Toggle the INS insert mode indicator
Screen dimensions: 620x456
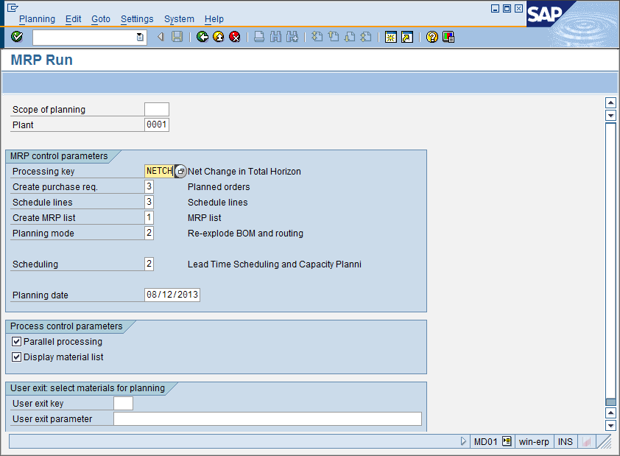pos(565,442)
